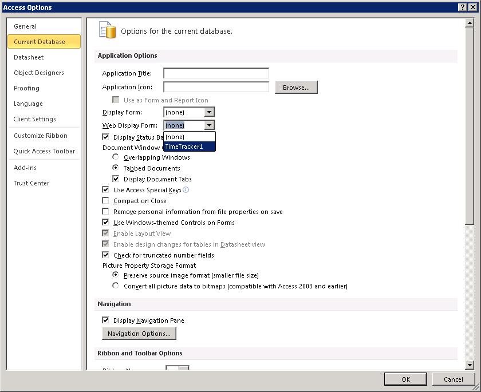This screenshot has height=392, width=481.
Task: Open Navigation Options
Action: pyautogui.click(x=139, y=333)
